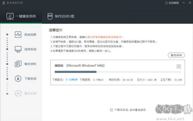Image resolution: width=193 pixels, height=121 pixels.
Task: Click the red antivirus warning text
Action: (x=105, y=37)
